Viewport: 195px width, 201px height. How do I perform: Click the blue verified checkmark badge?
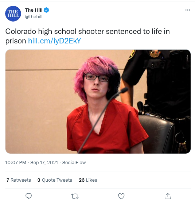coord(46,10)
